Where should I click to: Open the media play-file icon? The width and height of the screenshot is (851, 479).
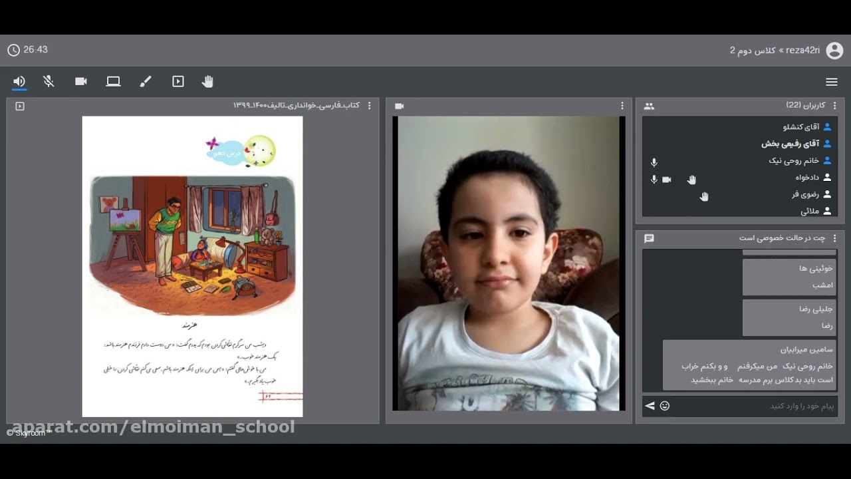178,81
